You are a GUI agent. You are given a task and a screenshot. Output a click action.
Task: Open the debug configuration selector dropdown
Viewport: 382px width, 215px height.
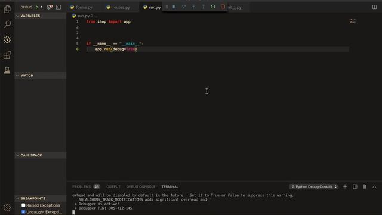41,7
